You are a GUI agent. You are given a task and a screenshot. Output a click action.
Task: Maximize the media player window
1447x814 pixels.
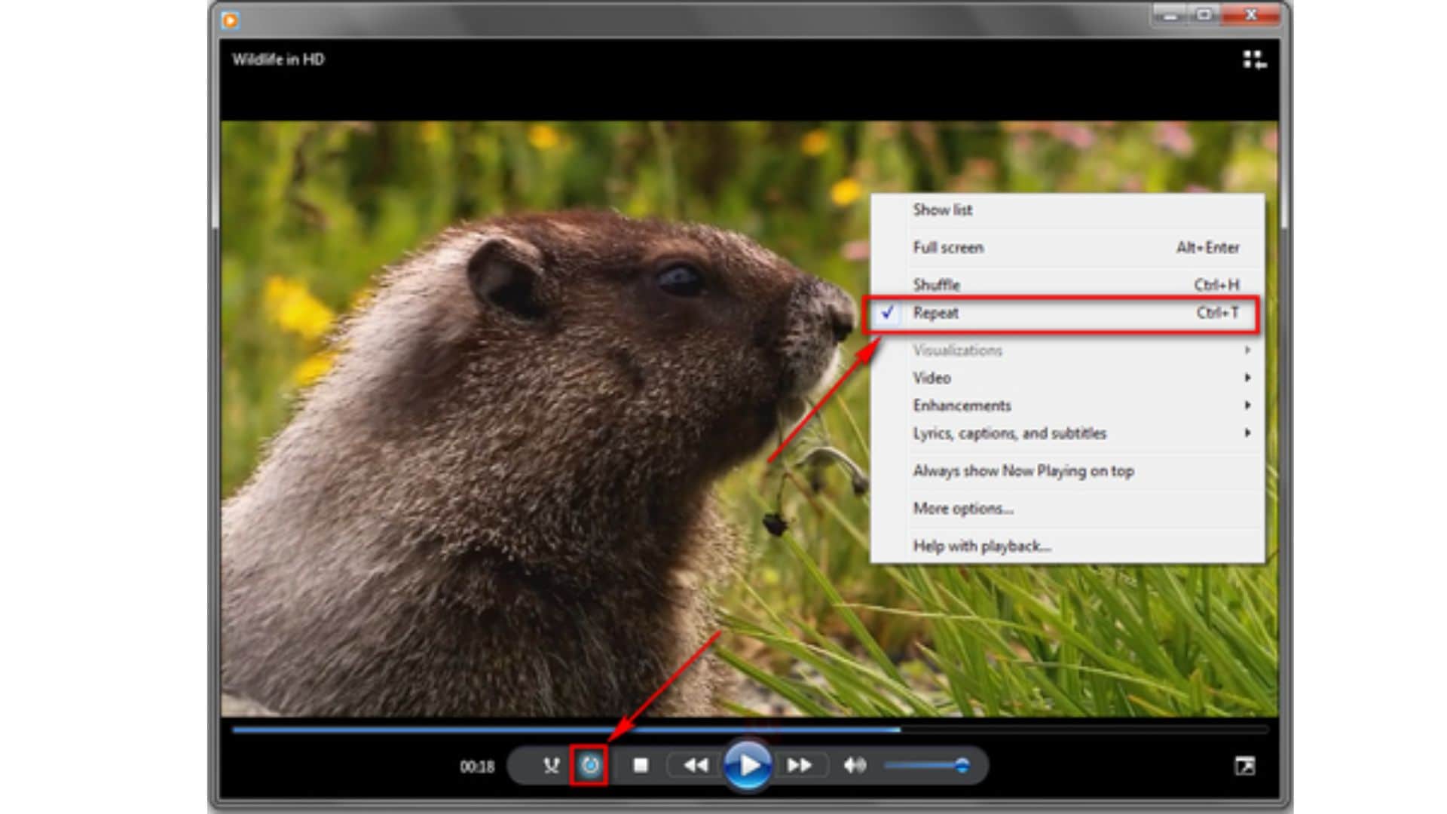click(x=1204, y=15)
